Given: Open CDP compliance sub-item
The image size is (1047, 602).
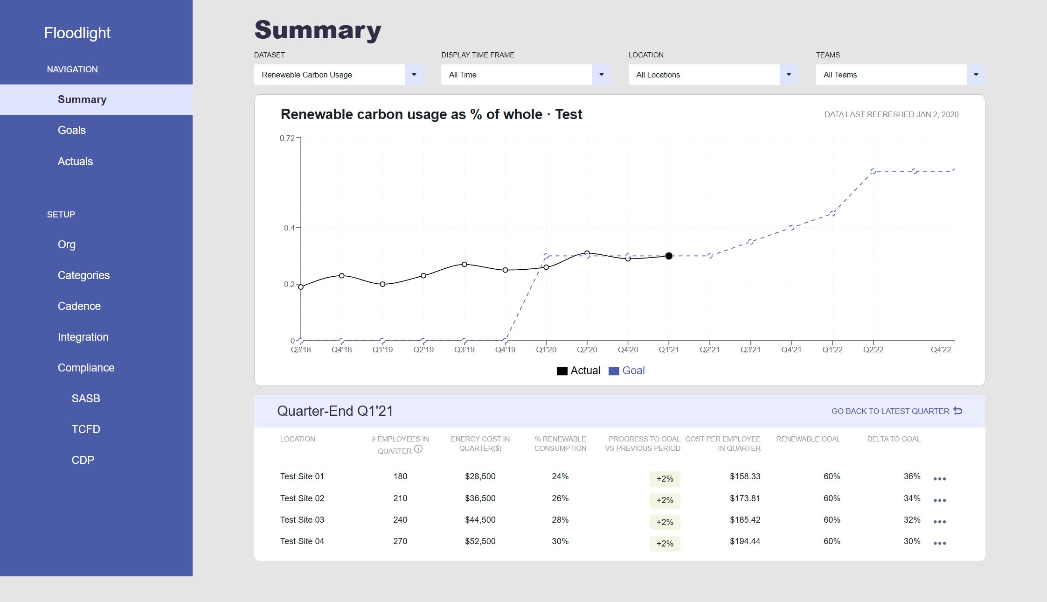Looking at the screenshot, I should [x=83, y=460].
